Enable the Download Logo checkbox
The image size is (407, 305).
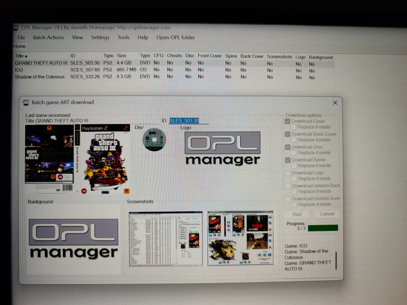click(x=288, y=173)
